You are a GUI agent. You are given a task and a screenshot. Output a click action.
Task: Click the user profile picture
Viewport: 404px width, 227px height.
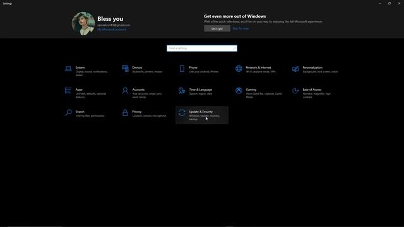[83, 23]
